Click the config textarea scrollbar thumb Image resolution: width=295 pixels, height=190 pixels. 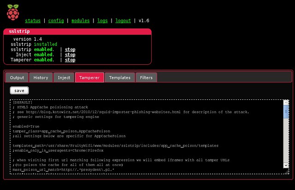pos(286,112)
